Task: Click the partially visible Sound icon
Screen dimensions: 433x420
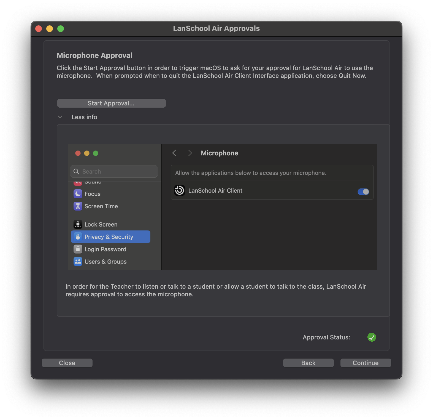Action: (x=78, y=183)
